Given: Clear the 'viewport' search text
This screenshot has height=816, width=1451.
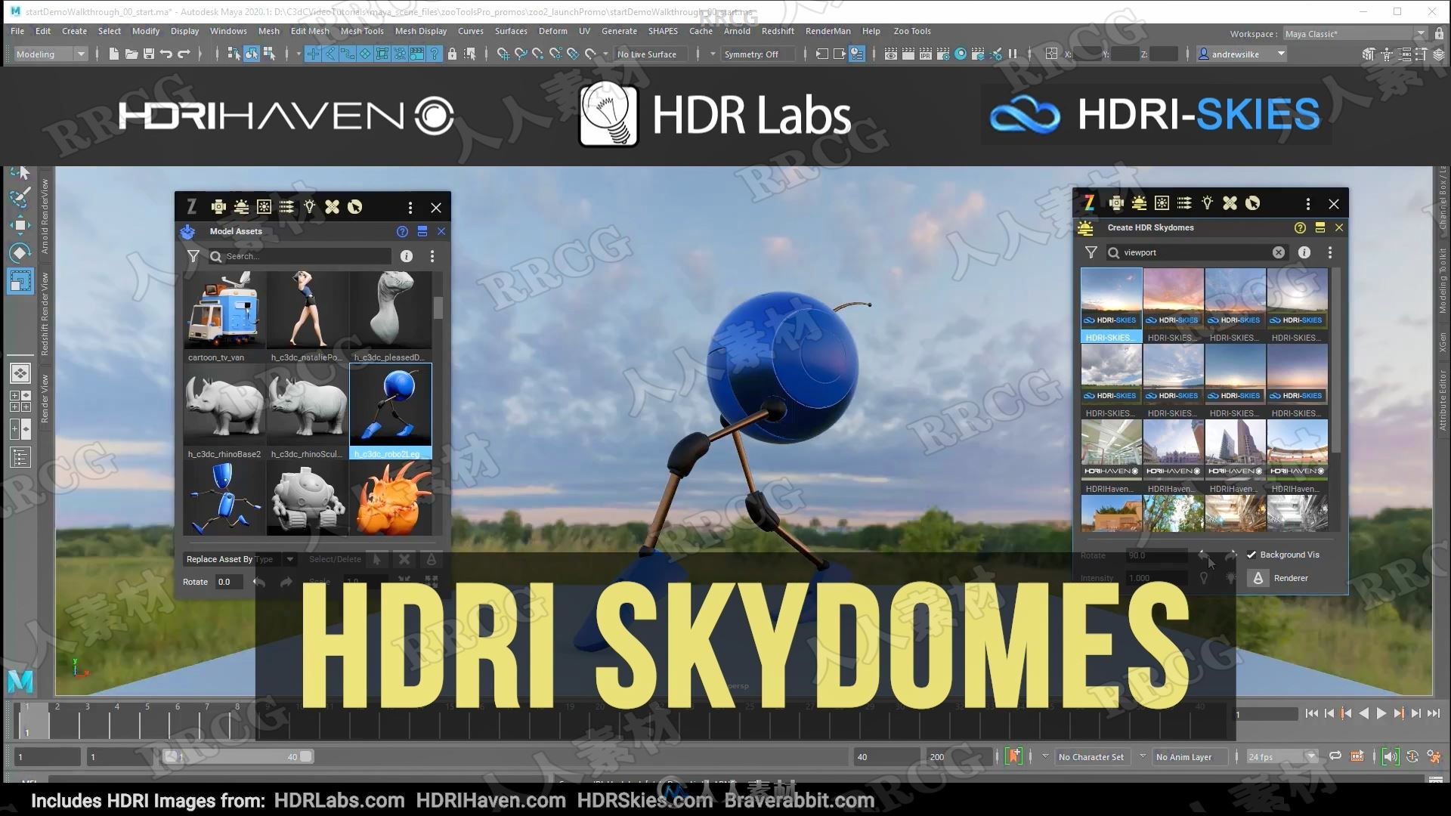Looking at the screenshot, I should (x=1278, y=252).
